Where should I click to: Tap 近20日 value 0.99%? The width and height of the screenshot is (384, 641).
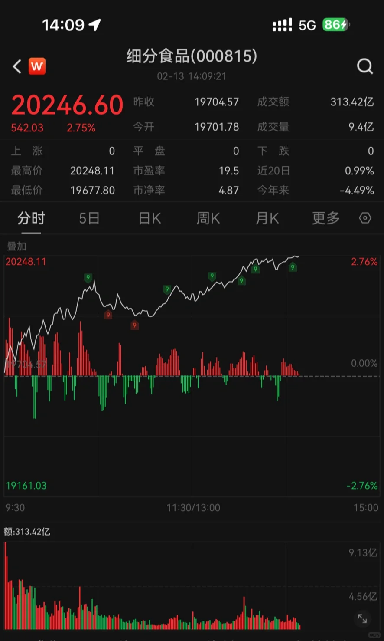coord(359,171)
